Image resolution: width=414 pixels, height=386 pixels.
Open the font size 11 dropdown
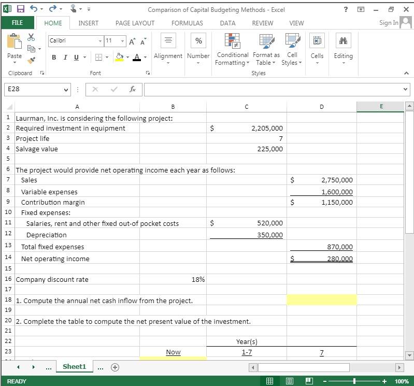(122, 41)
